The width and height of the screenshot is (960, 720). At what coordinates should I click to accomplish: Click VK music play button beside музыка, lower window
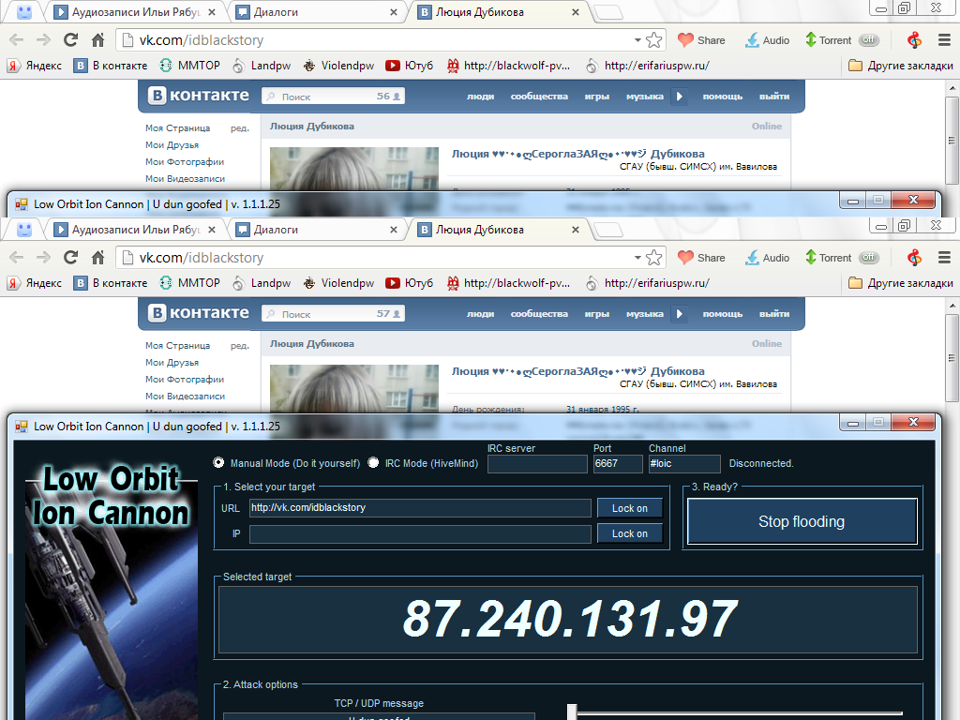point(679,313)
